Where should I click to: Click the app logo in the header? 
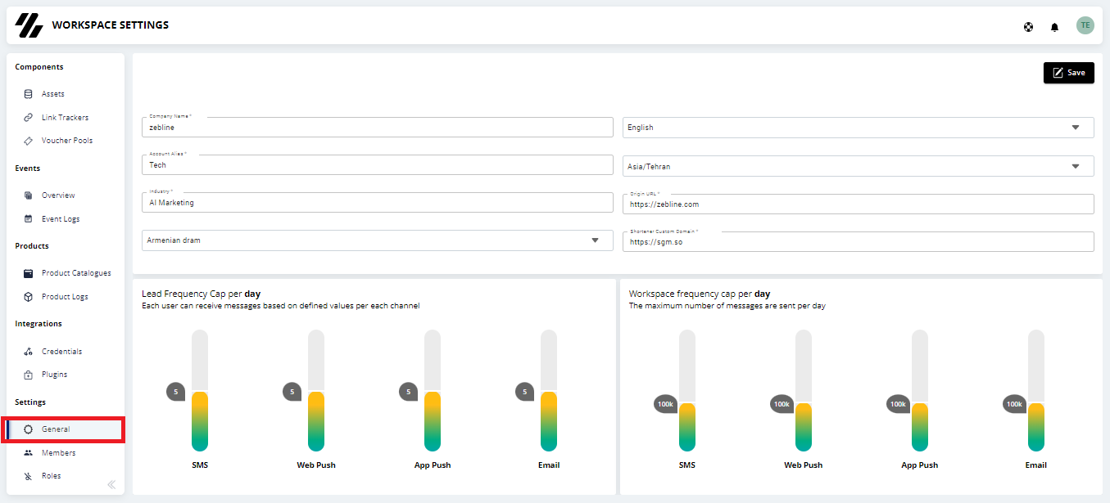[29, 25]
